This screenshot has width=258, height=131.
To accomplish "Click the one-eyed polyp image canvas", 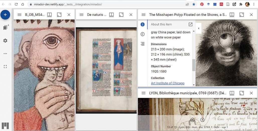I will pos(226,53).
